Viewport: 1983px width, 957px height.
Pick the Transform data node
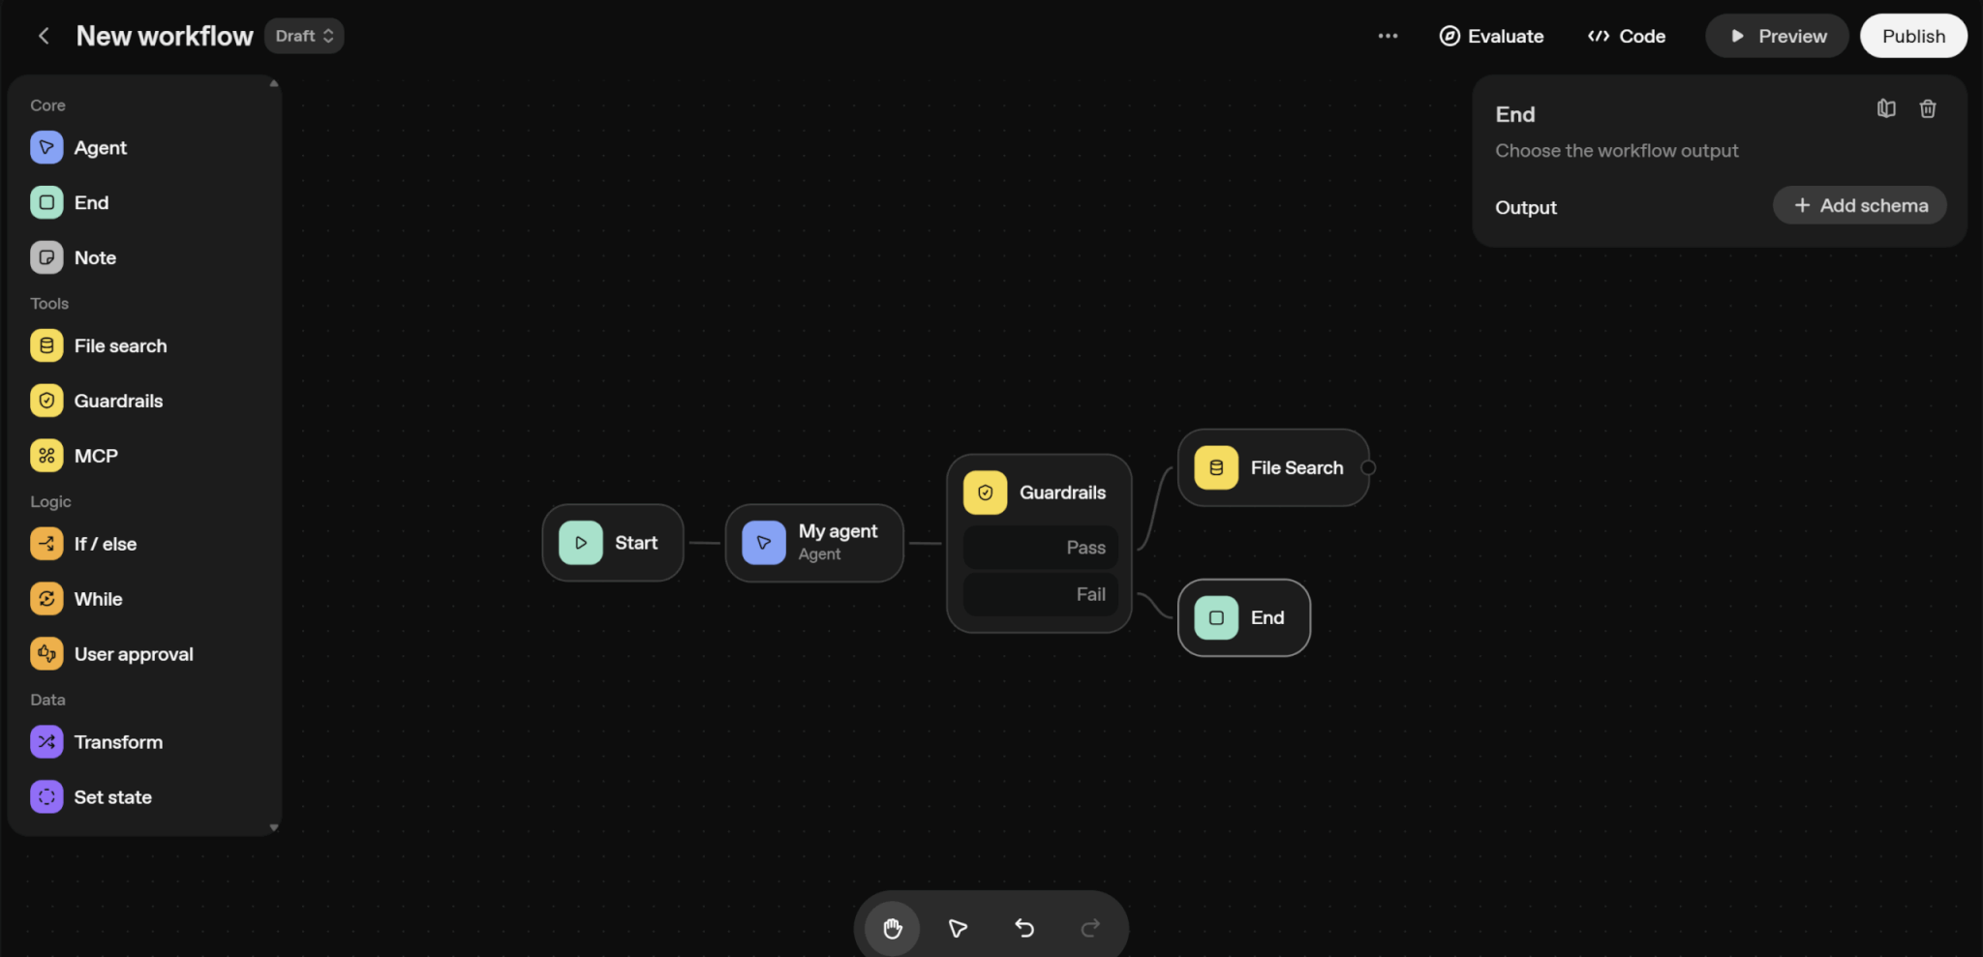pos(118,742)
